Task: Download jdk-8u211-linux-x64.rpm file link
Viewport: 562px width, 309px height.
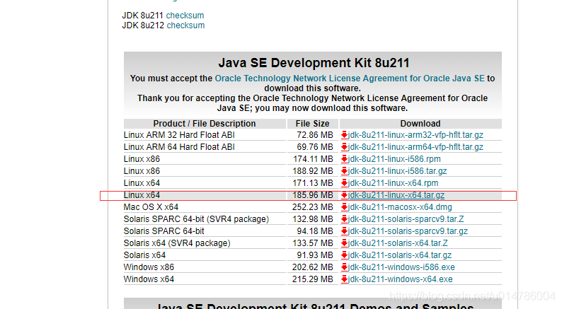Action: point(393,183)
